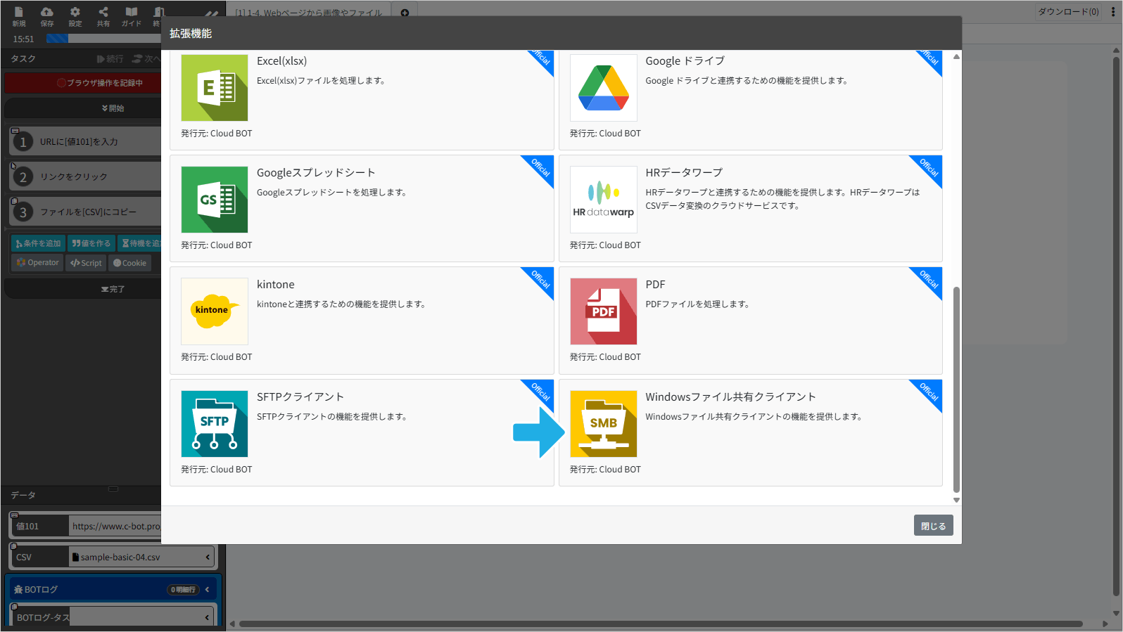Open the PDF extension icon
The width and height of the screenshot is (1123, 632).
604,311
